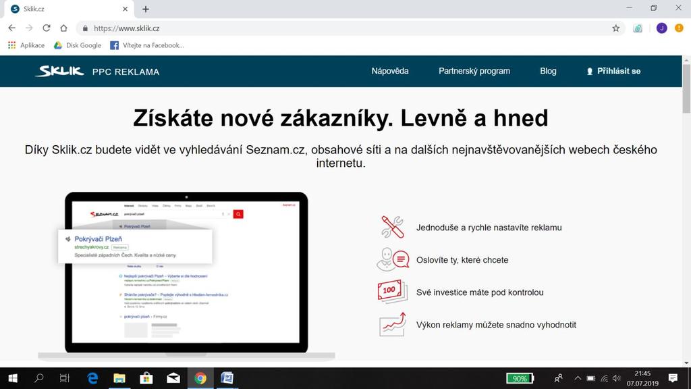The image size is (691, 389).
Task: Click the People tray icon
Action: 558,378
